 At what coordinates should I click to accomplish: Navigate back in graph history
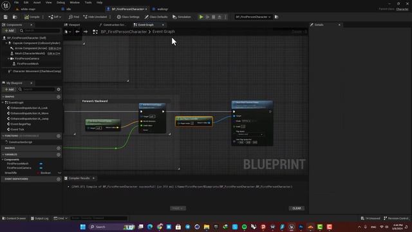77,32
